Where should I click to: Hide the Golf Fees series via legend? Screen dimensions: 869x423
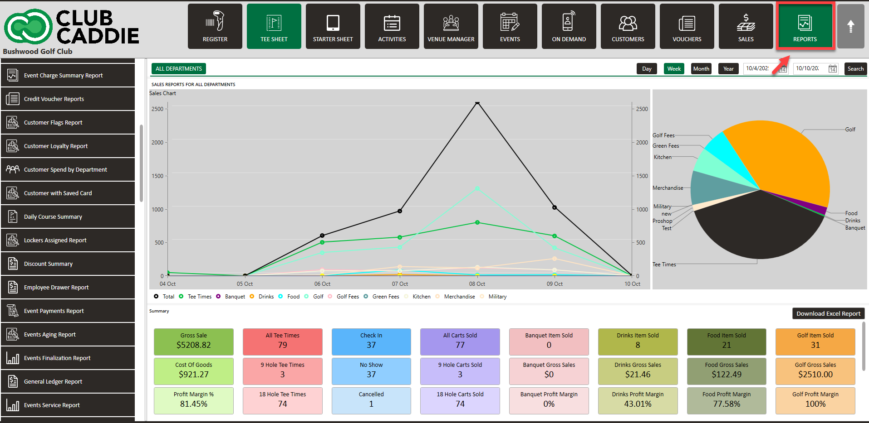[344, 297]
